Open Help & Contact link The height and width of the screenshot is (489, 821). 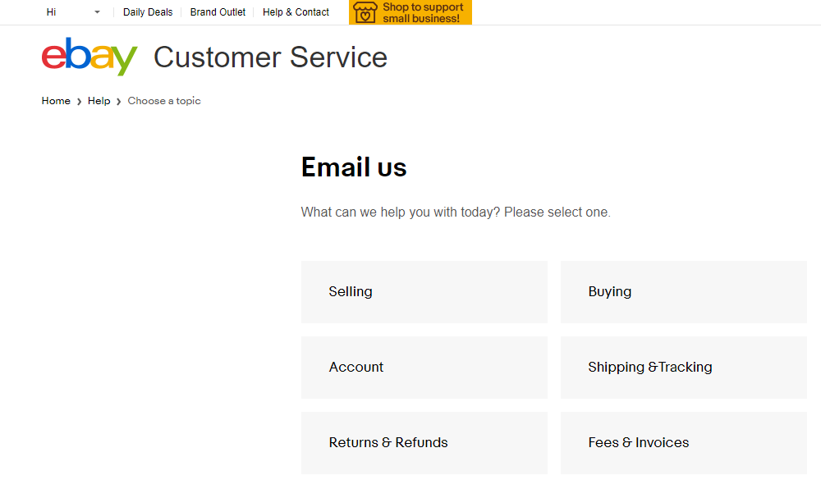296,12
